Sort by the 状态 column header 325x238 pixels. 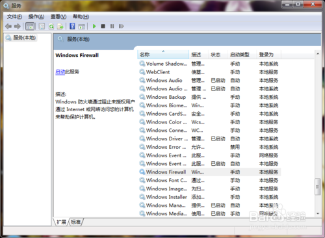coord(218,55)
